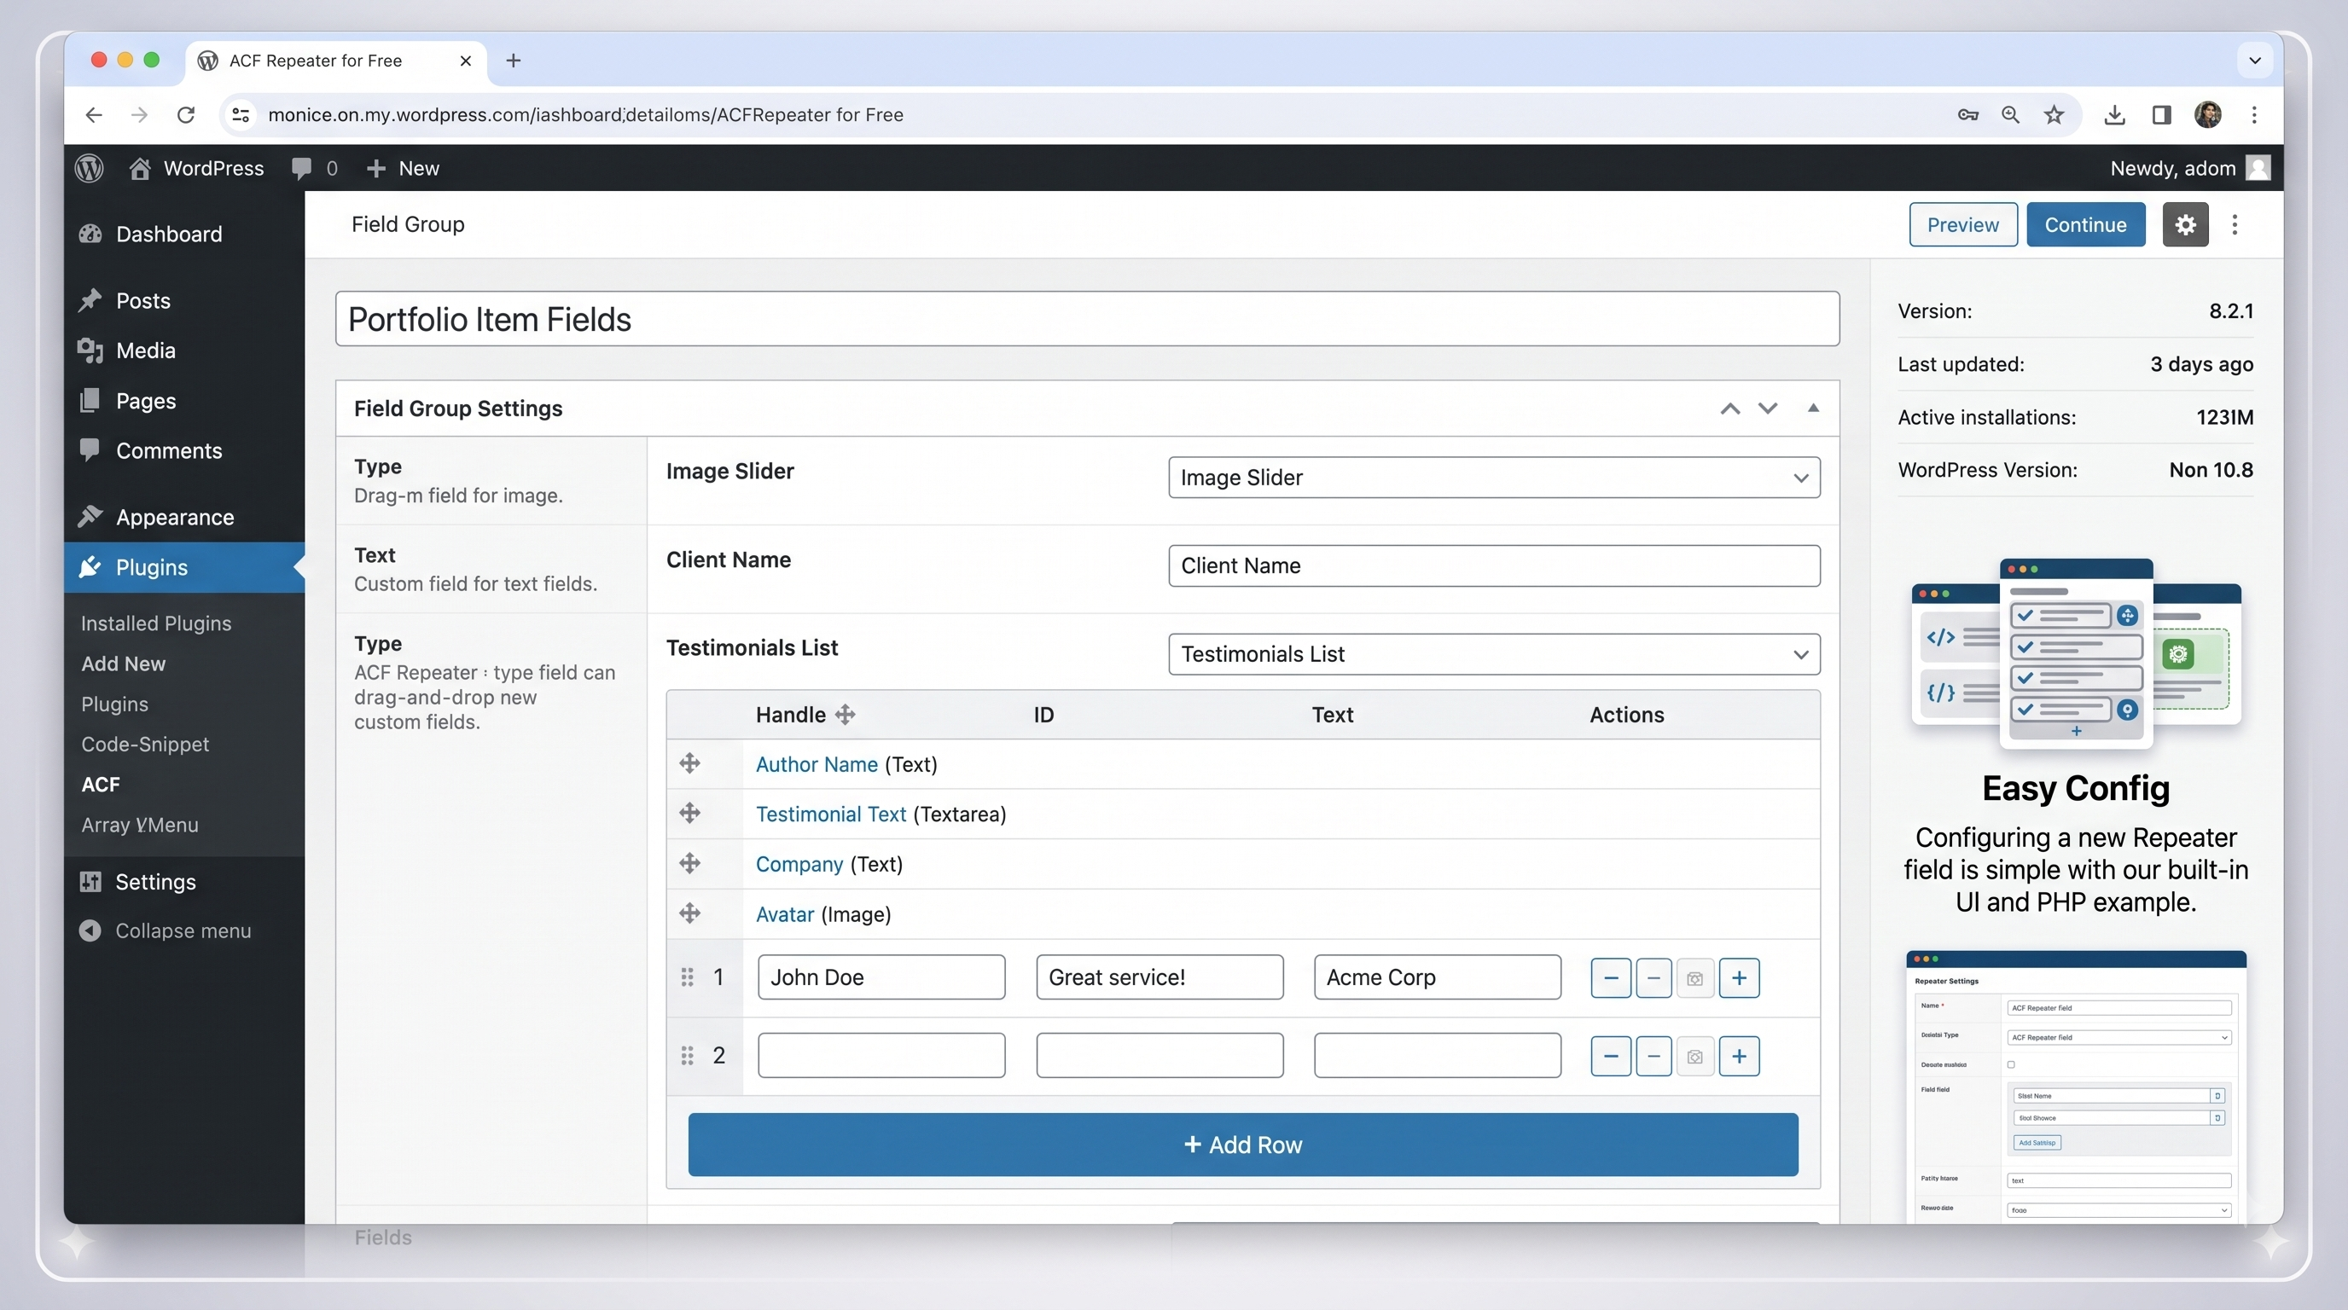Click the move icon next to Handle header
The image size is (2348, 1310).
point(845,715)
